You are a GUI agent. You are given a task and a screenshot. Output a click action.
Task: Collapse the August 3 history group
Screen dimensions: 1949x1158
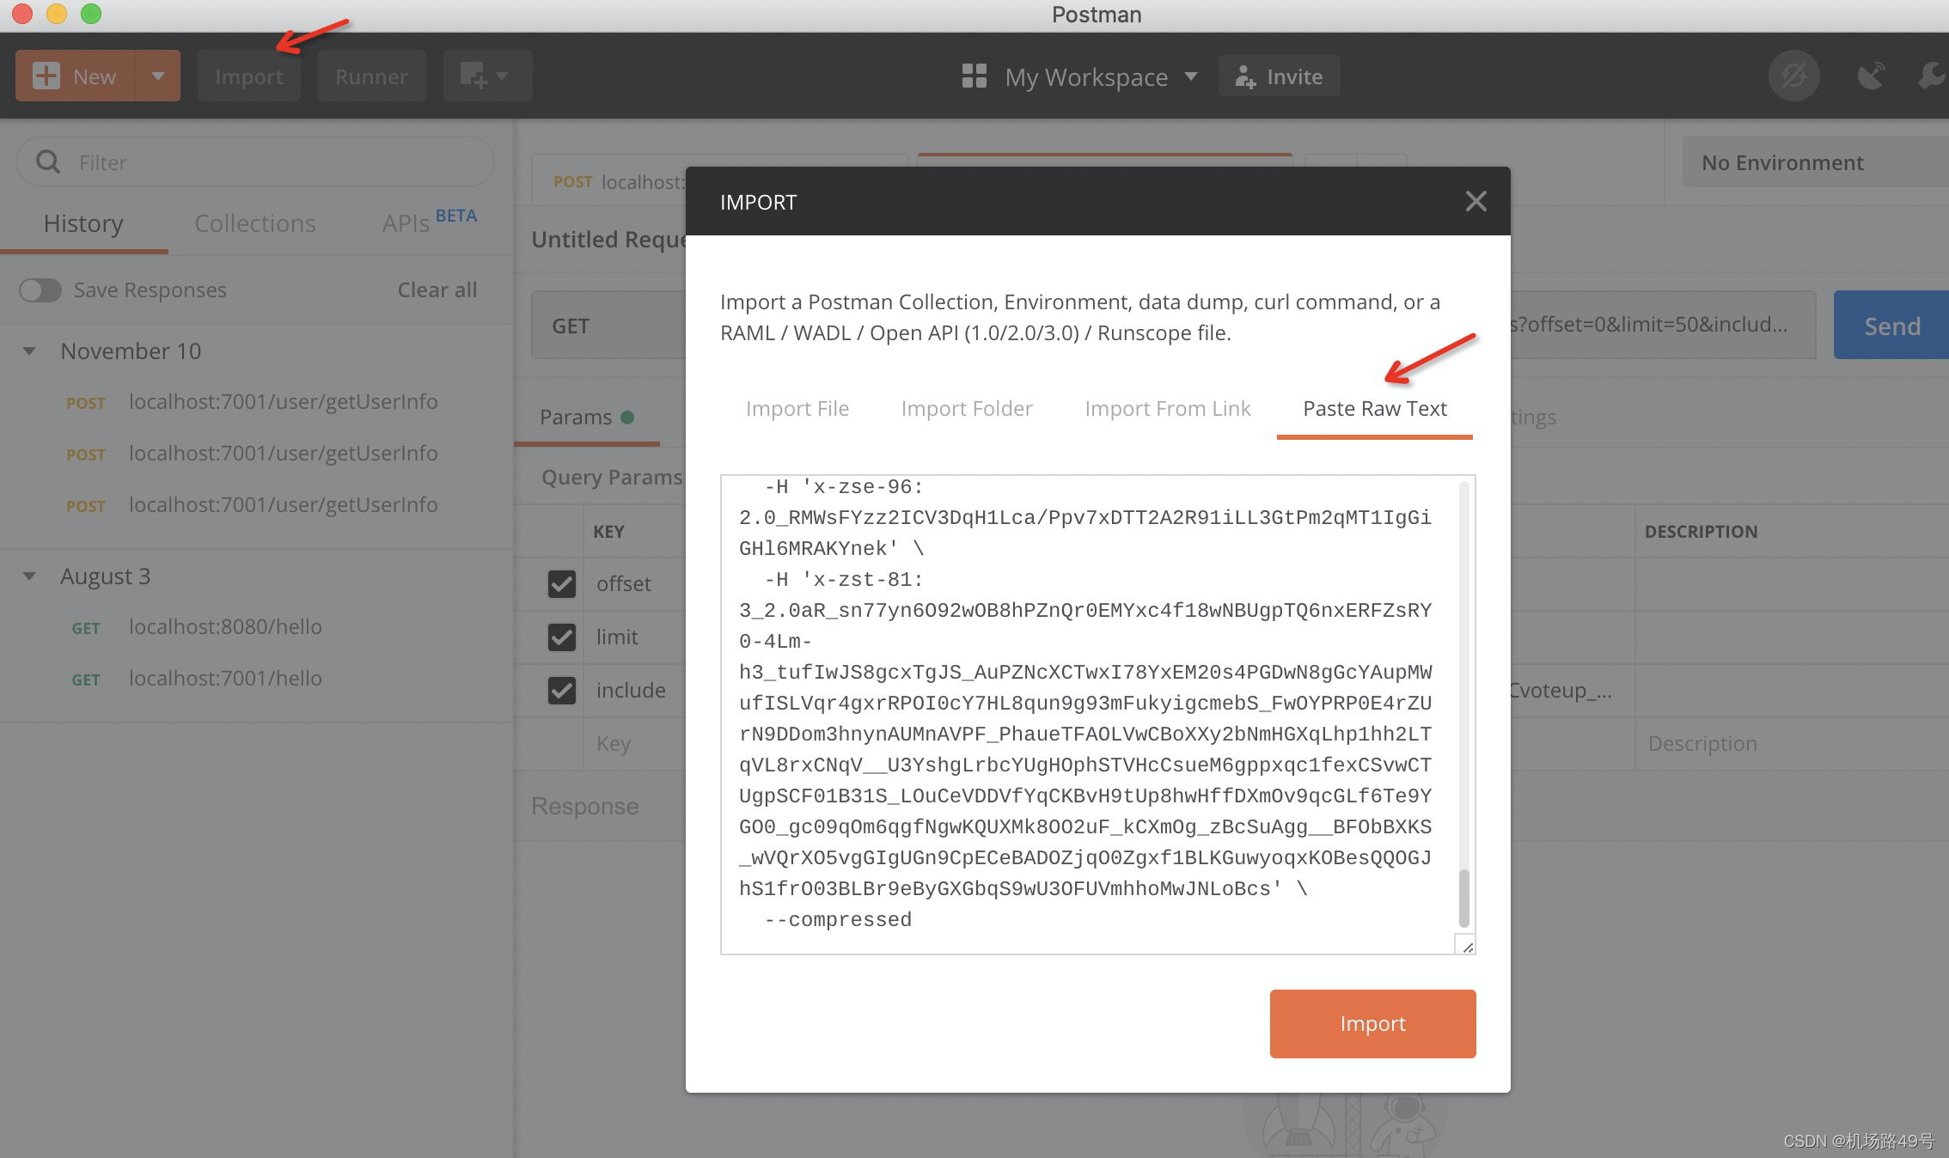coord(28,576)
